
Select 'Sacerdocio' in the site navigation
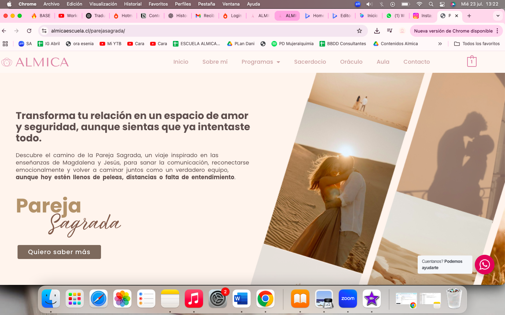[310, 62]
